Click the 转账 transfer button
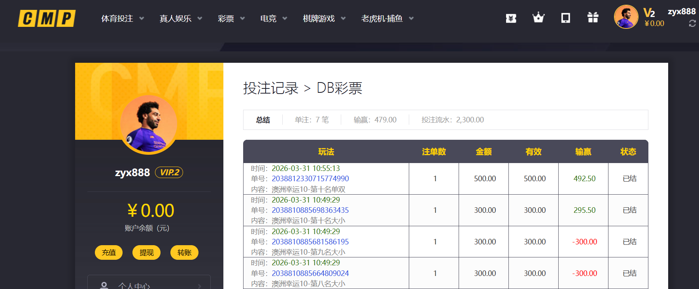Screen dimensions: 699x289 click(184, 253)
